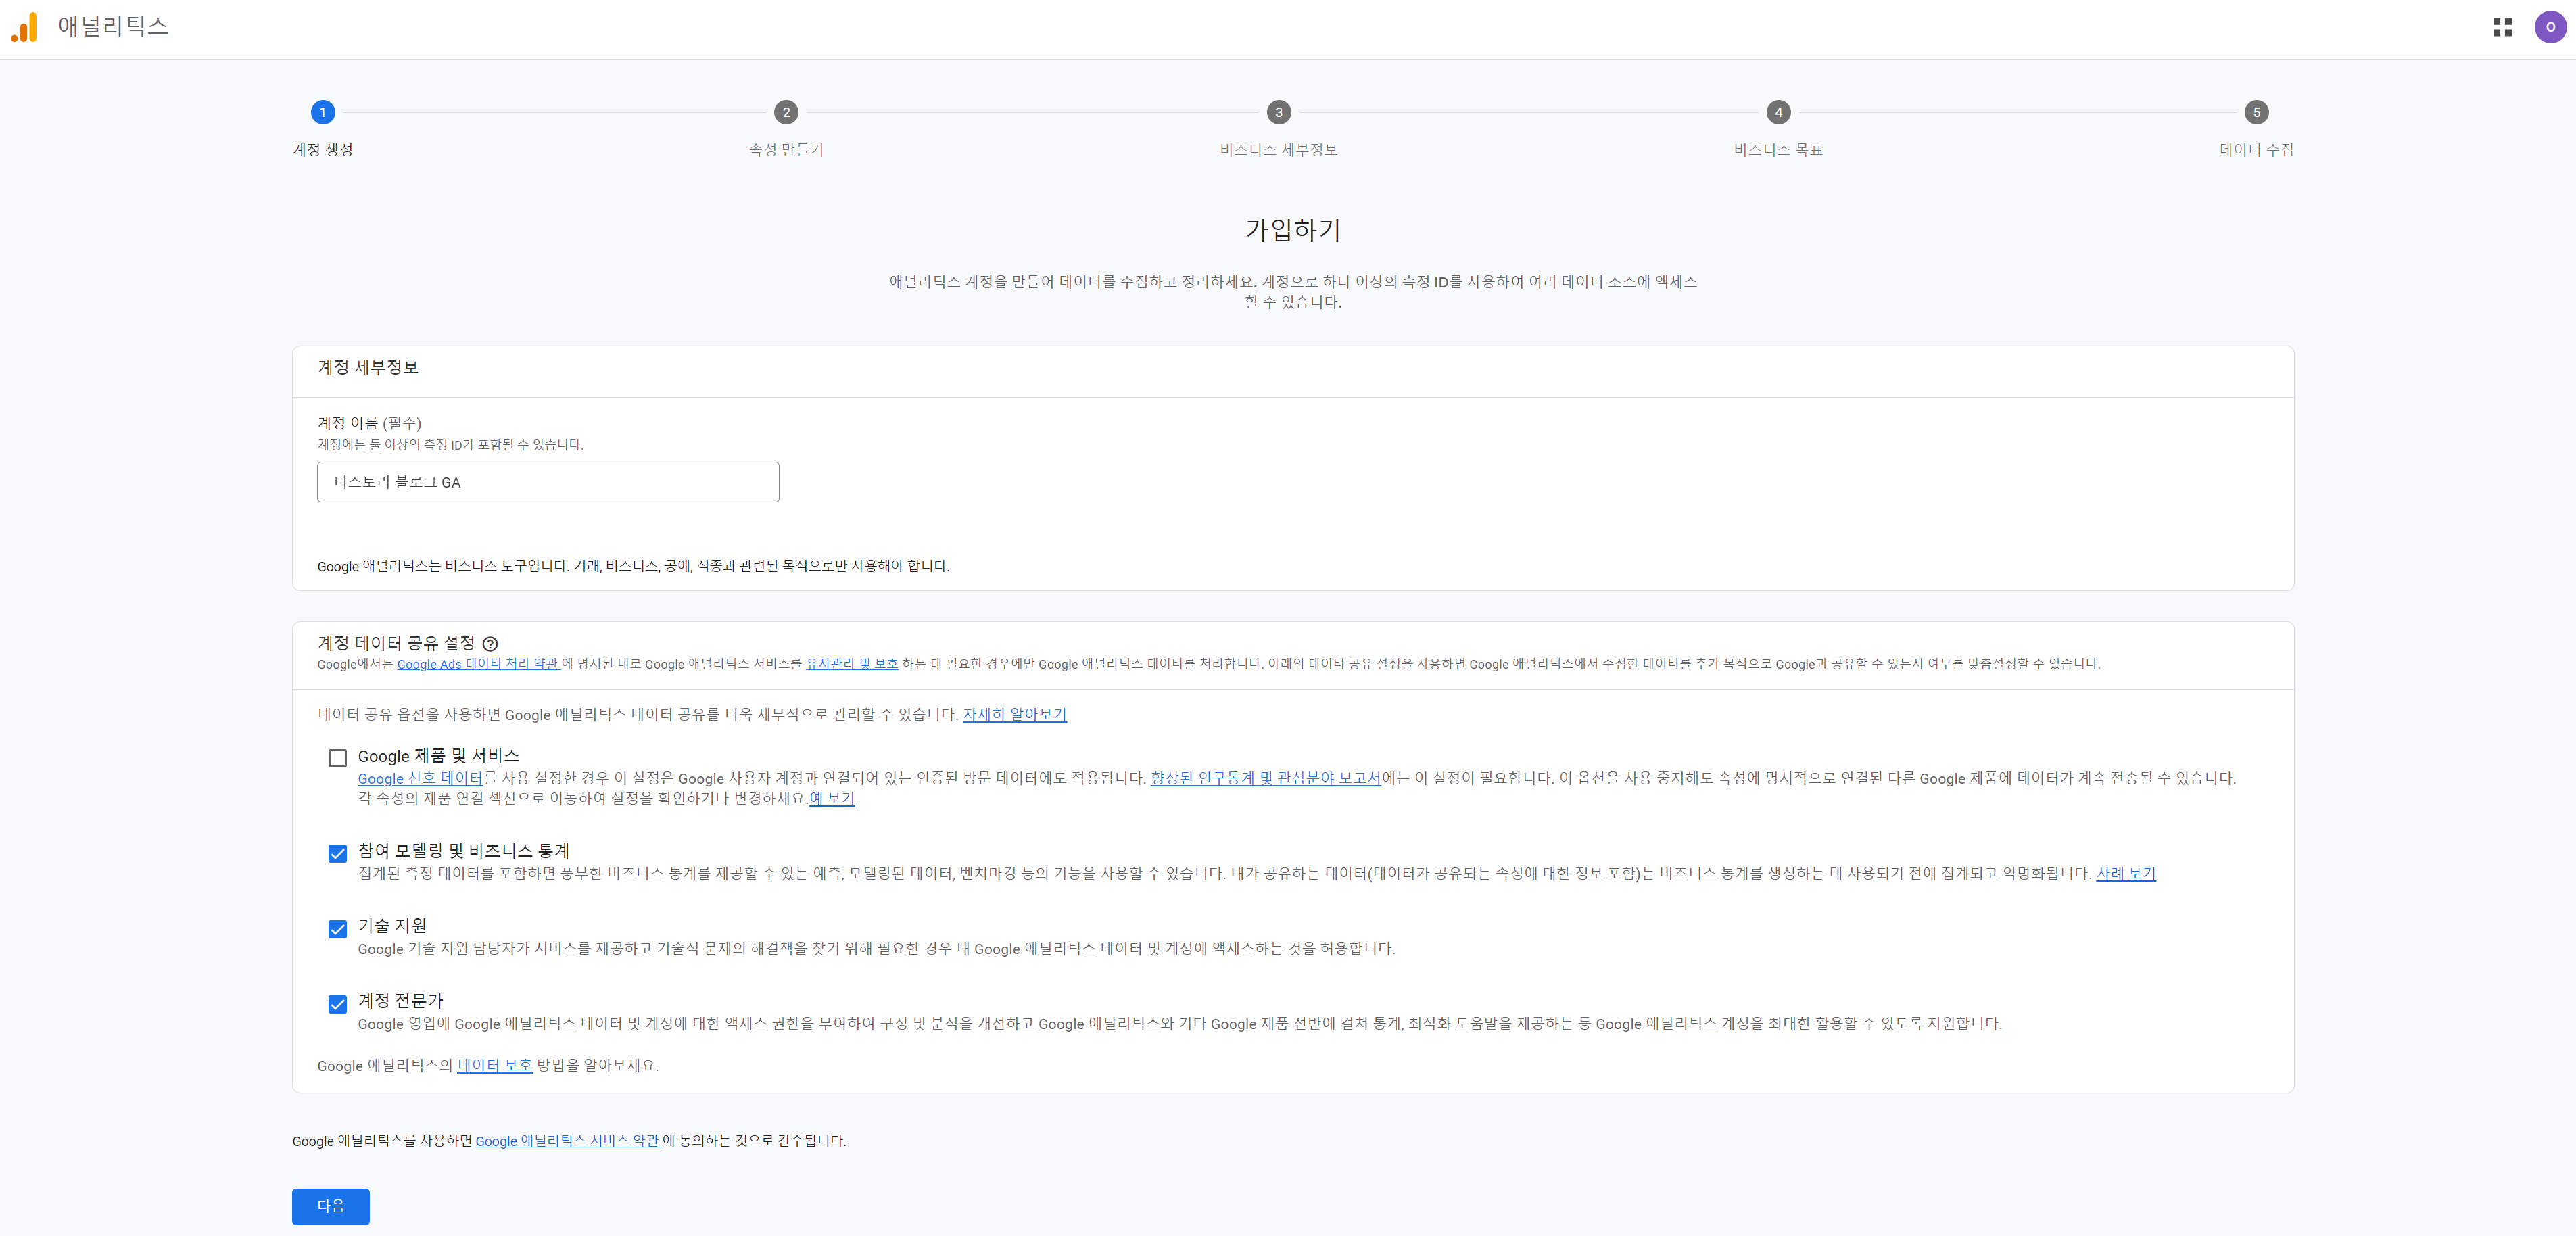Select step 2 circle 속성 만들기

786,112
